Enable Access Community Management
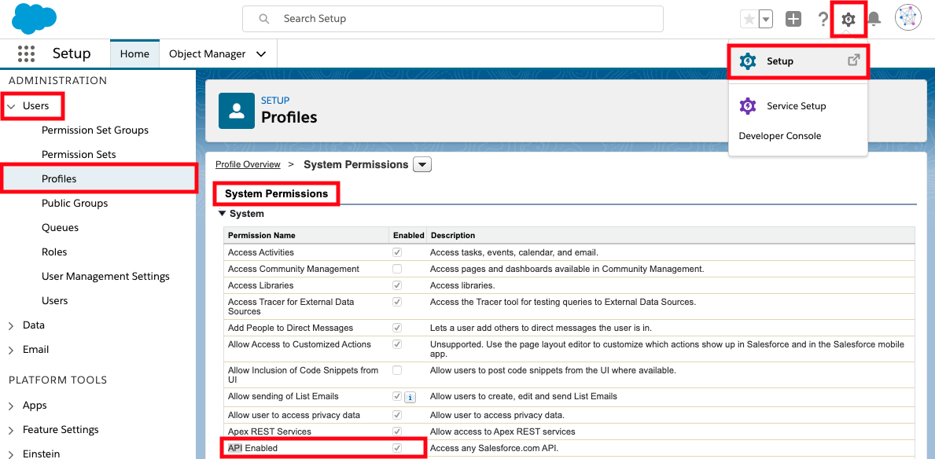Image resolution: width=935 pixels, height=459 pixels. pos(396,268)
